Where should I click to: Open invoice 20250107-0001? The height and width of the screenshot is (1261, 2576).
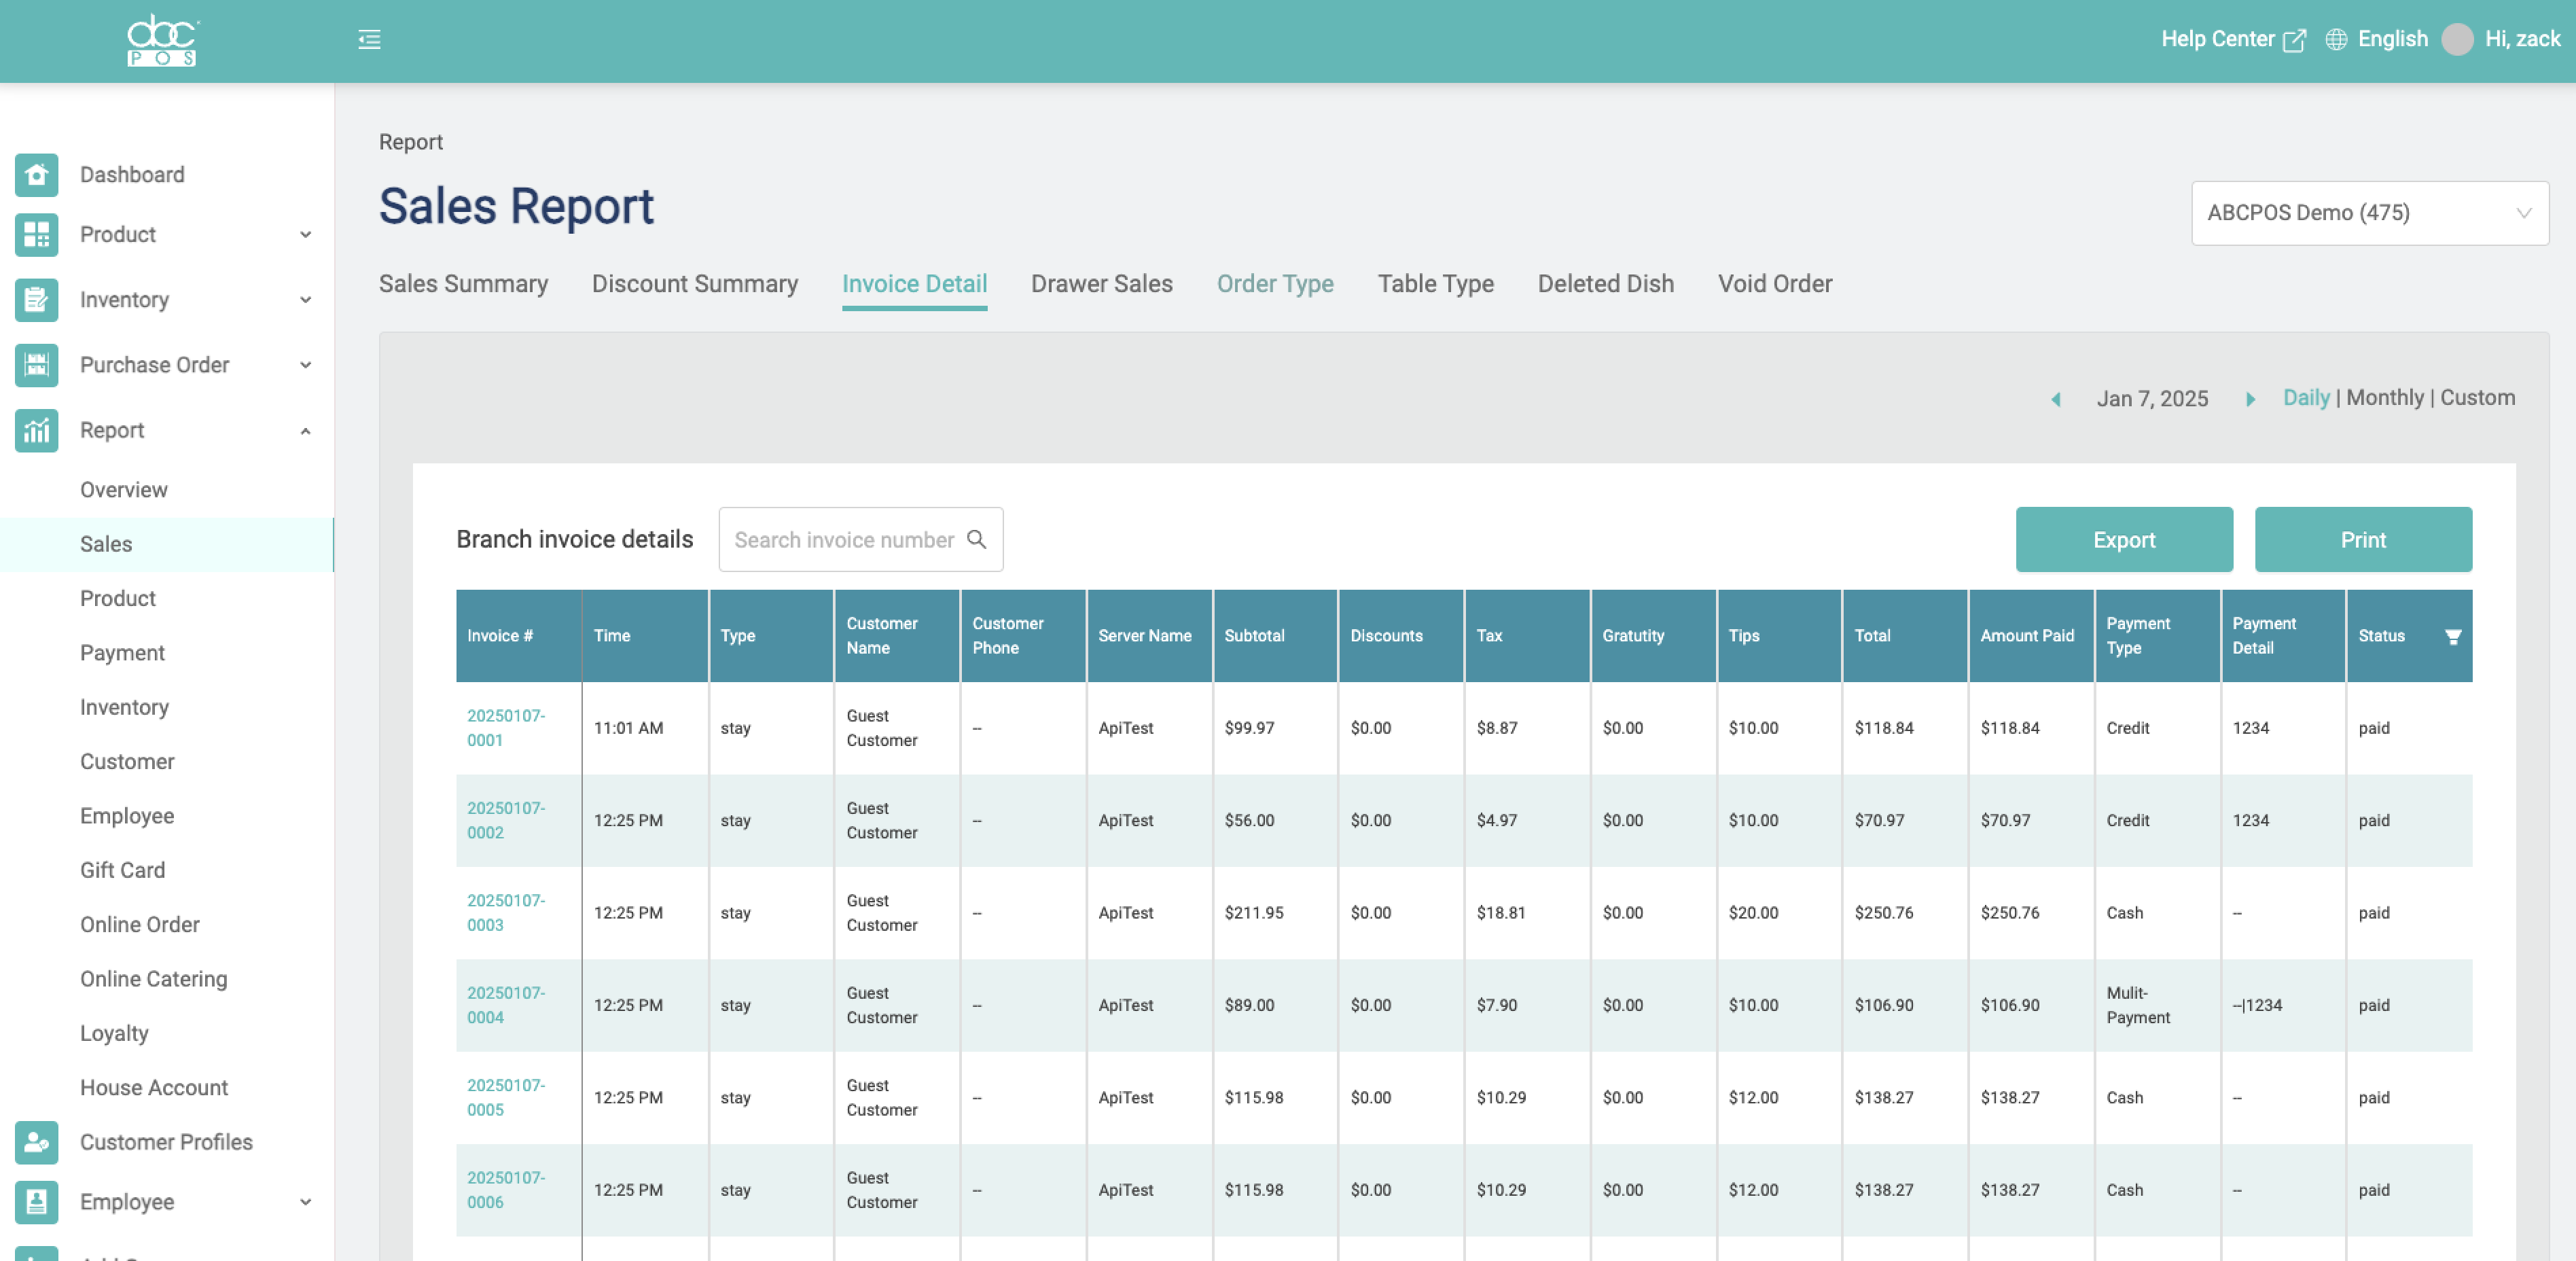tap(506, 728)
